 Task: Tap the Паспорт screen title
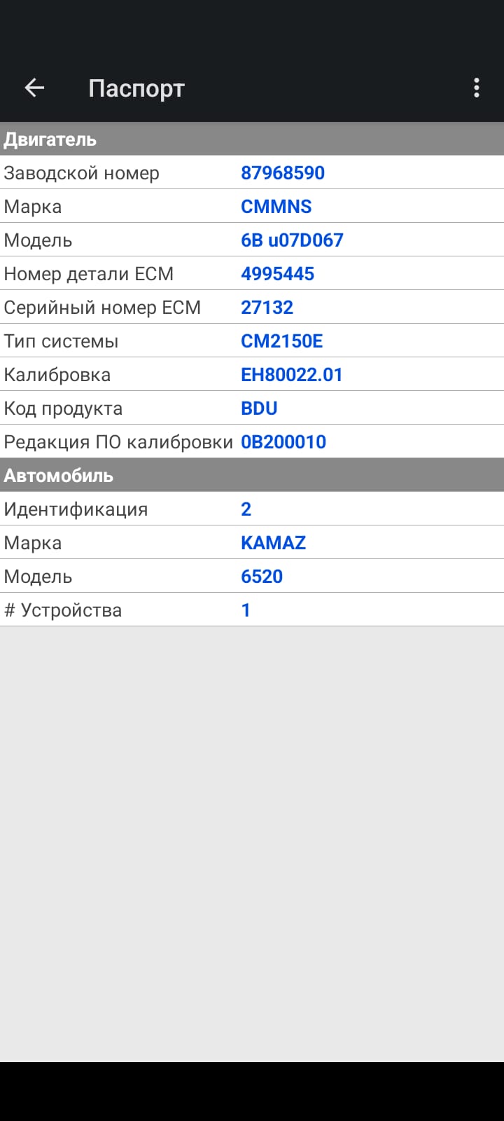136,89
